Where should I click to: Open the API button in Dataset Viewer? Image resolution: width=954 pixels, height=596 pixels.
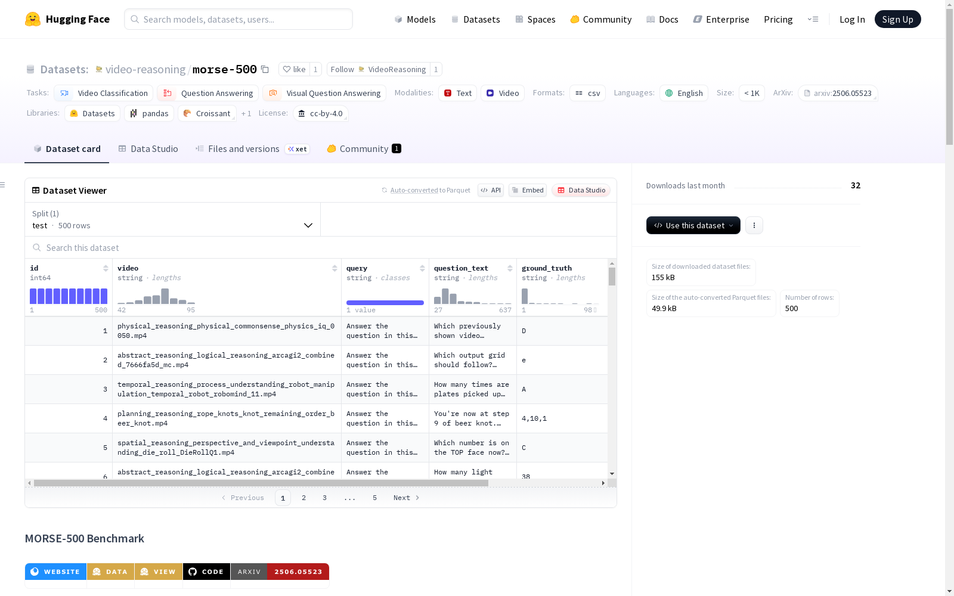tap(491, 190)
